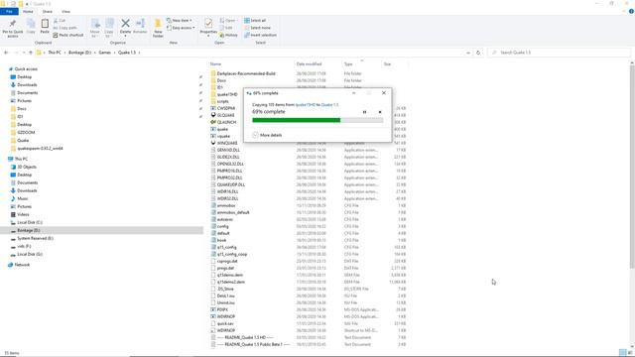Select the q15_config_coop file
Screen dimensions: 635x357
point(232,254)
